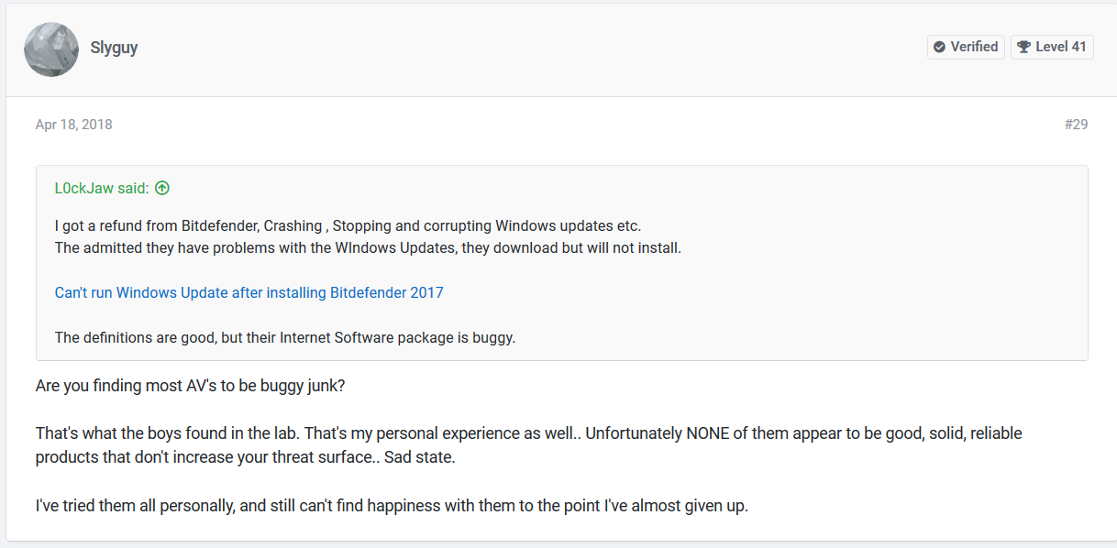1117x548 pixels.
Task: Click the quoted line about Bitdefender refund
Action: pyautogui.click(x=348, y=225)
